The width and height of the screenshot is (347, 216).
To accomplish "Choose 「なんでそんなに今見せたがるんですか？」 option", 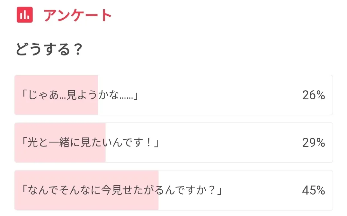I will point(122,190).
